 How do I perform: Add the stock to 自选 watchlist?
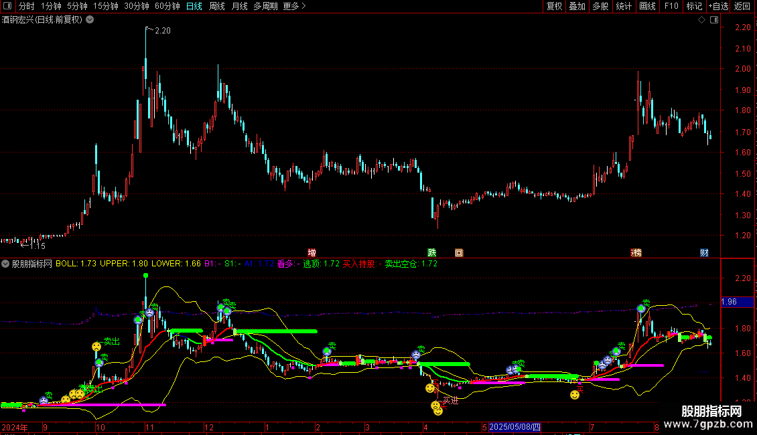(x=718, y=6)
